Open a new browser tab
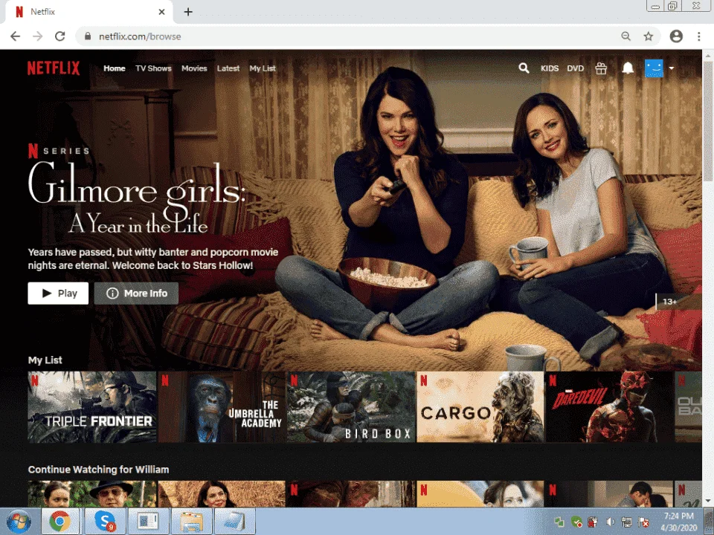714x535 pixels. click(188, 12)
